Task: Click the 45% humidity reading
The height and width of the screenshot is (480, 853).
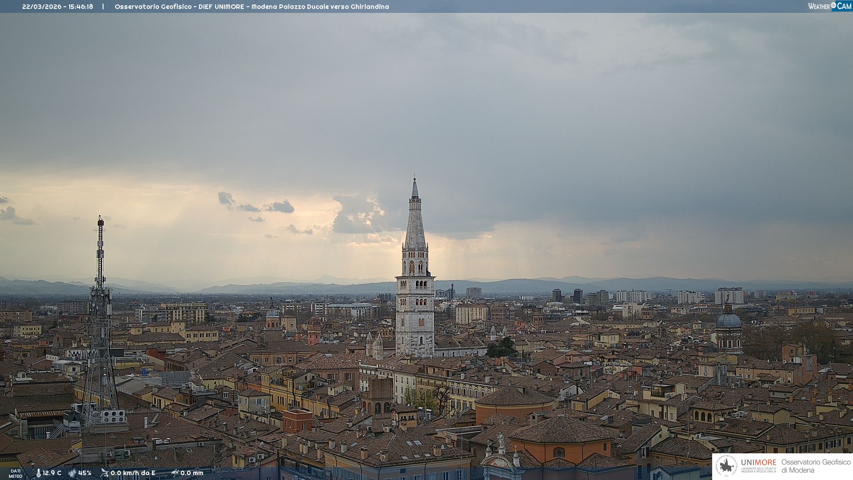Action: [x=85, y=473]
